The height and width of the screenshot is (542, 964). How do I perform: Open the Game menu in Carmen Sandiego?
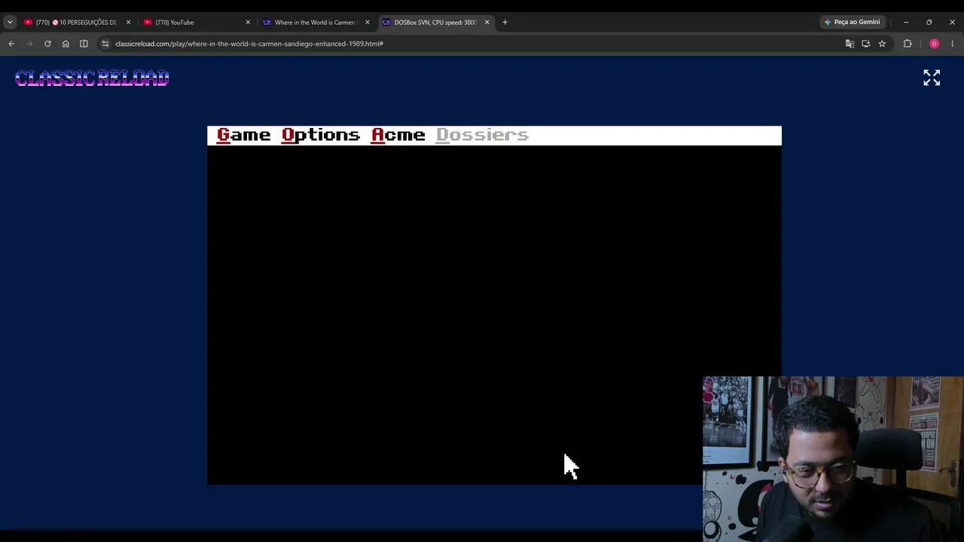pos(243,135)
